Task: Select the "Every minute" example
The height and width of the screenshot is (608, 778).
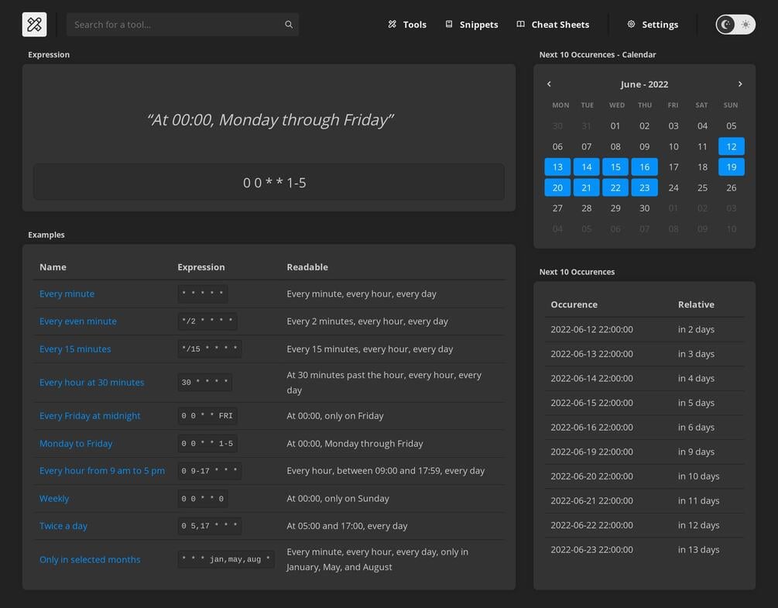Action: [67, 294]
